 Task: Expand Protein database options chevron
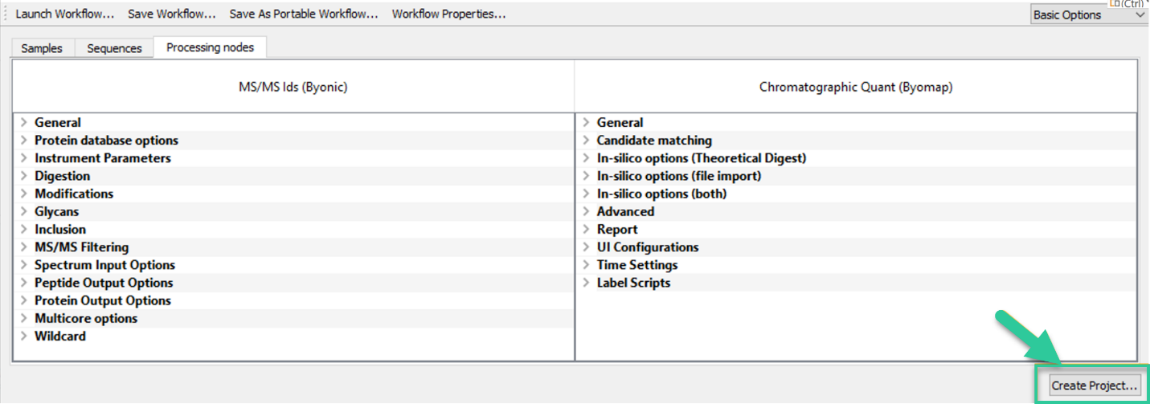[x=24, y=141]
